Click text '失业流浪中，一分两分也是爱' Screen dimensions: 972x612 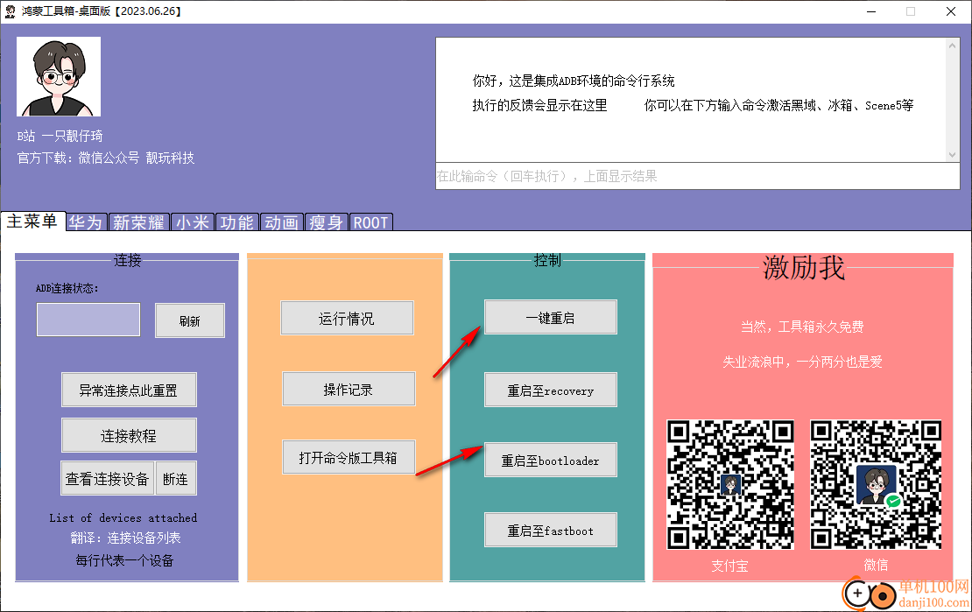tap(802, 362)
